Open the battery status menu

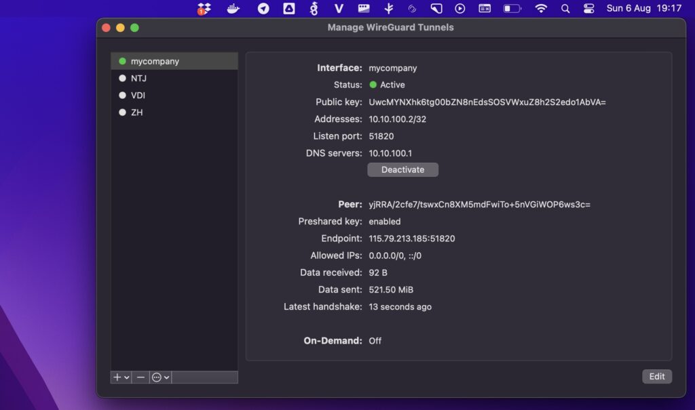click(512, 8)
